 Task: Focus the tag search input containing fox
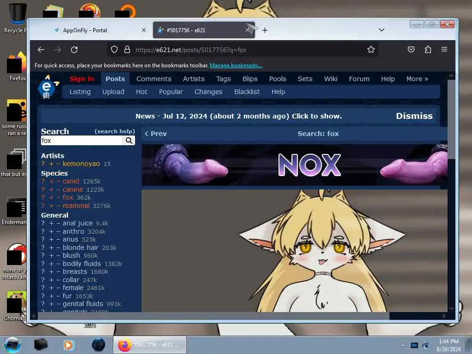pos(82,141)
